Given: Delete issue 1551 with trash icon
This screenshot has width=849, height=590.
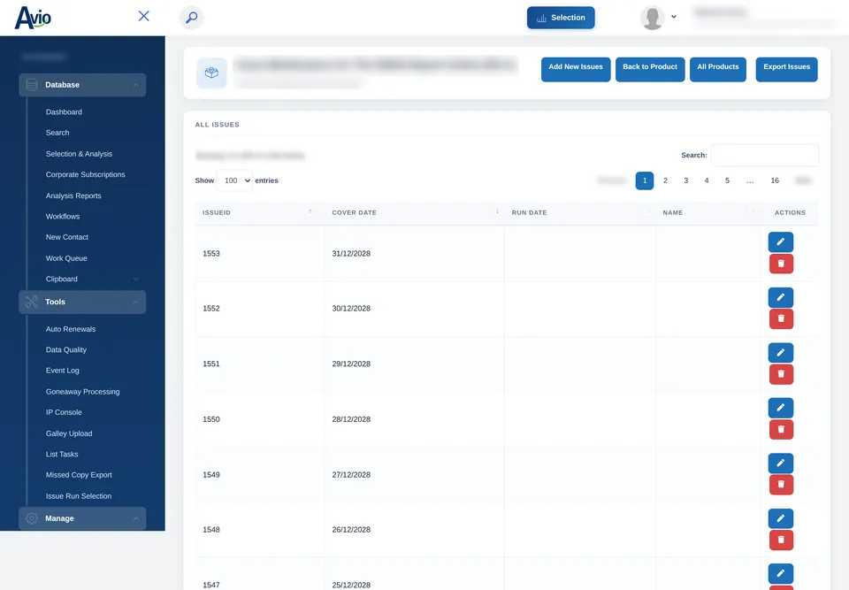Looking at the screenshot, I should [x=781, y=374].
